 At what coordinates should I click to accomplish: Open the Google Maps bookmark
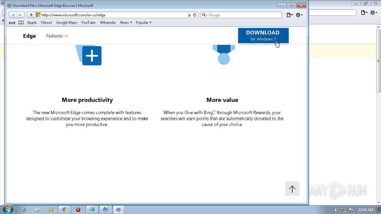point(67,23)
